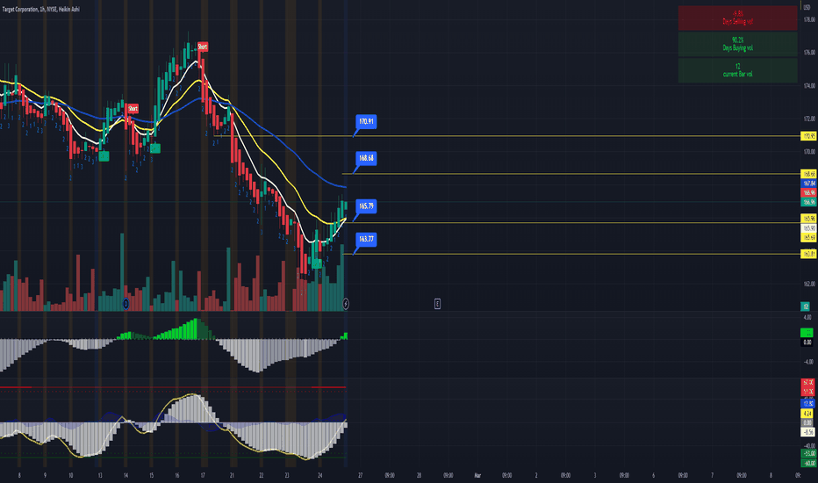Click the USD currency label on price axis
Viewport: 818px width, 483px height.
click(809, 7)
